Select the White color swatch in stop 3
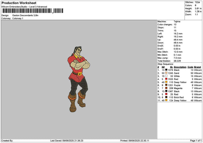The width and height of the screenshot is (203, 143). coord(166,76)
